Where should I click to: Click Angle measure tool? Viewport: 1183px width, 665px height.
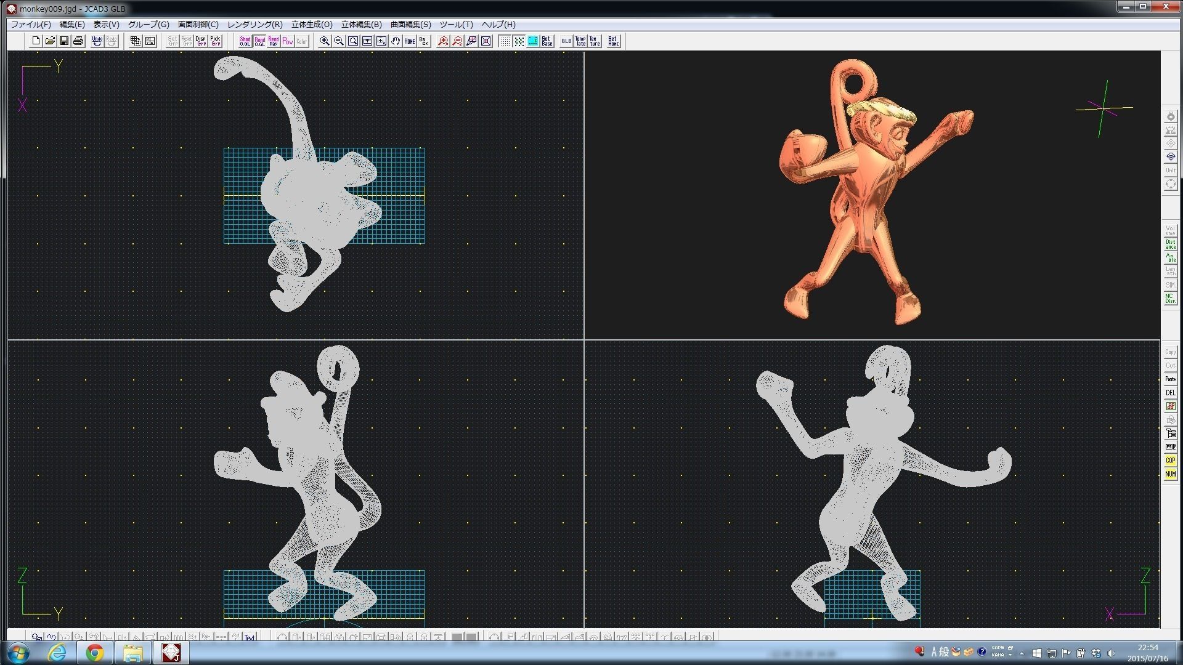click(1170, 258)
